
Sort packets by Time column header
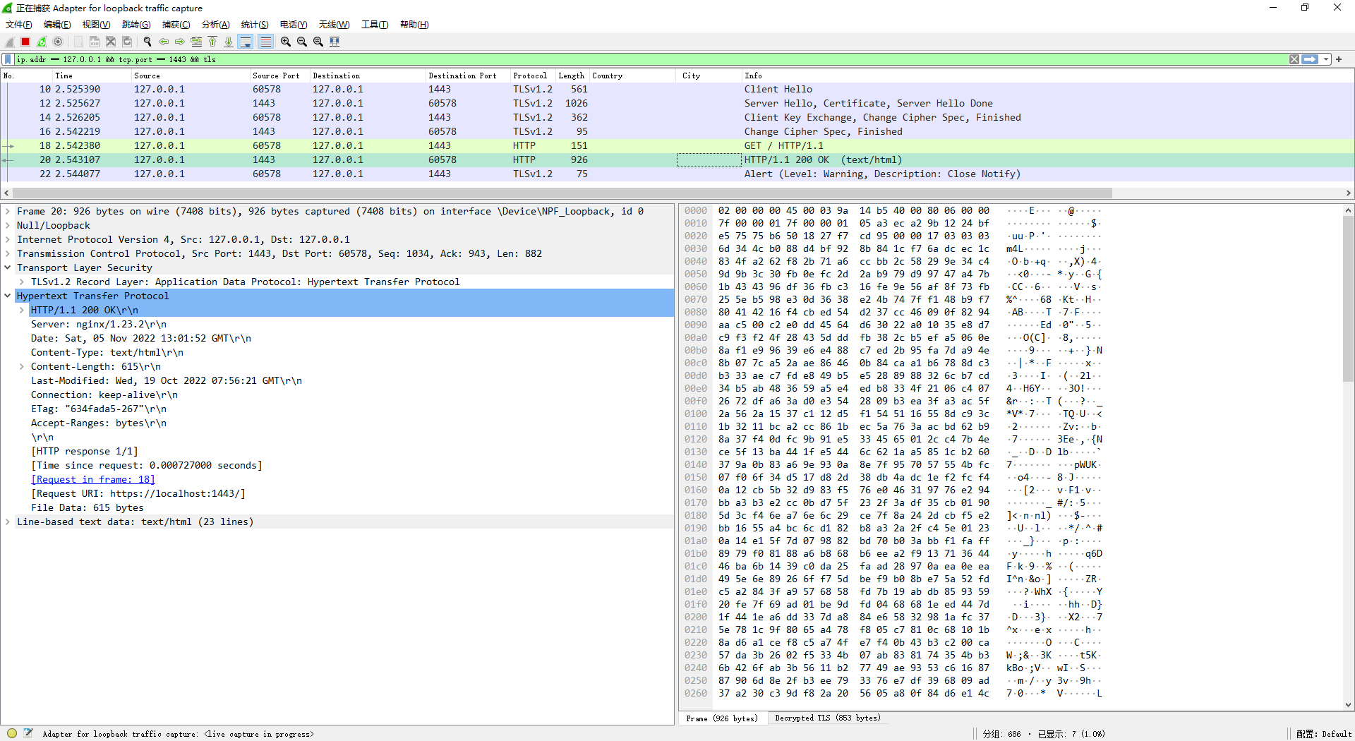(x=91, y=76)
